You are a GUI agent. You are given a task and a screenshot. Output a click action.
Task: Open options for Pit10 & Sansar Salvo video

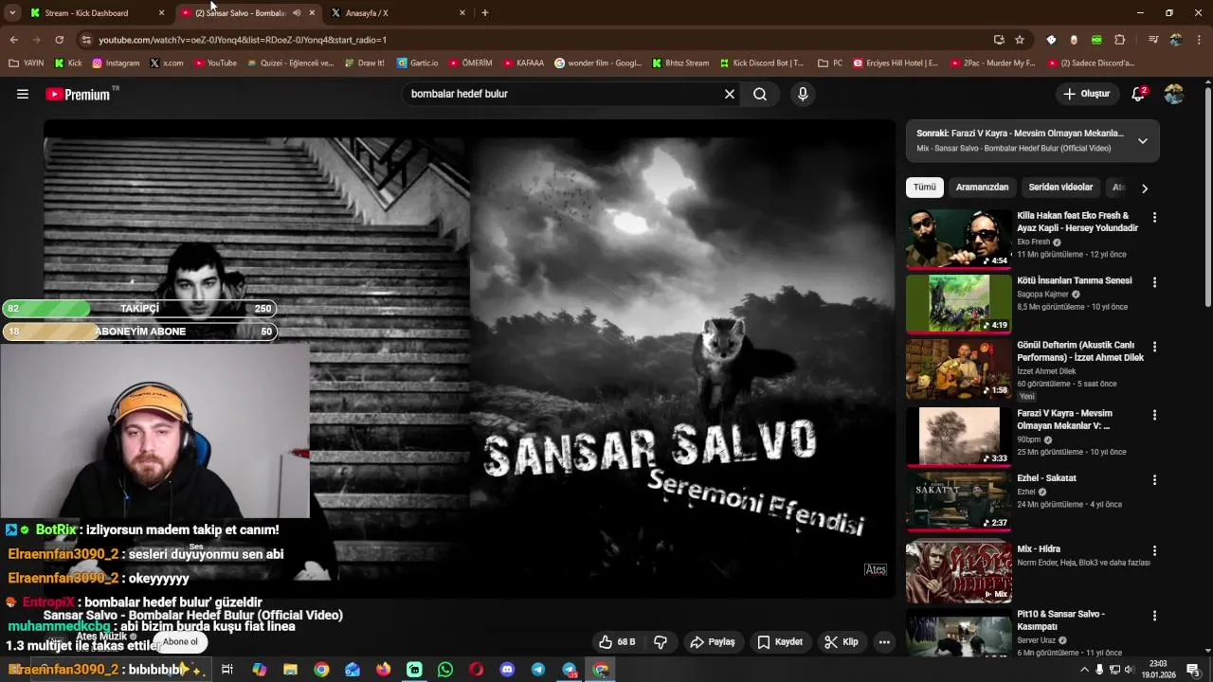point(1154,615)
